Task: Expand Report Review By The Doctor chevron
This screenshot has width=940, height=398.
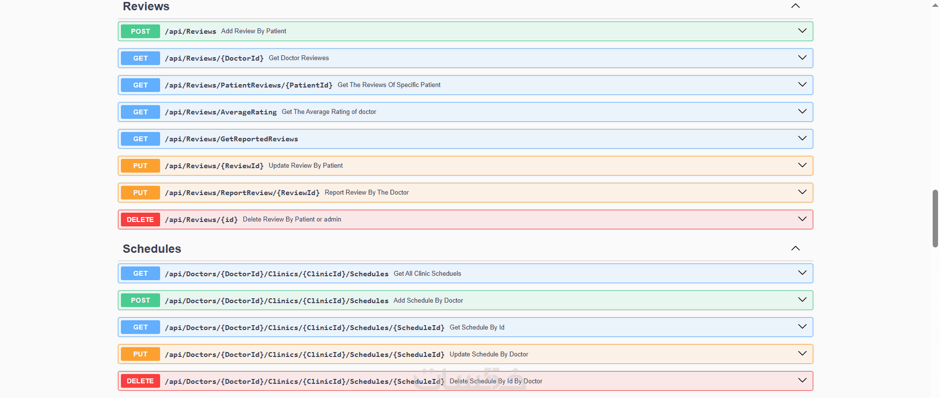Action: 802,192
